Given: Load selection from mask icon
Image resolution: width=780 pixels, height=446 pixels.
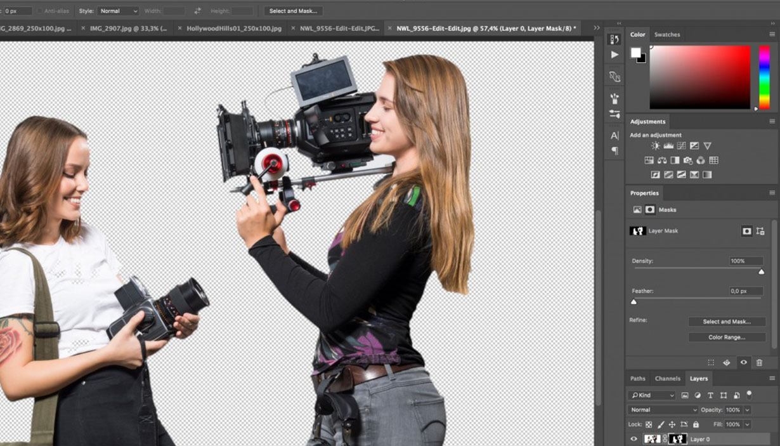Looking at the screenshot, I should tap(711, 363).
